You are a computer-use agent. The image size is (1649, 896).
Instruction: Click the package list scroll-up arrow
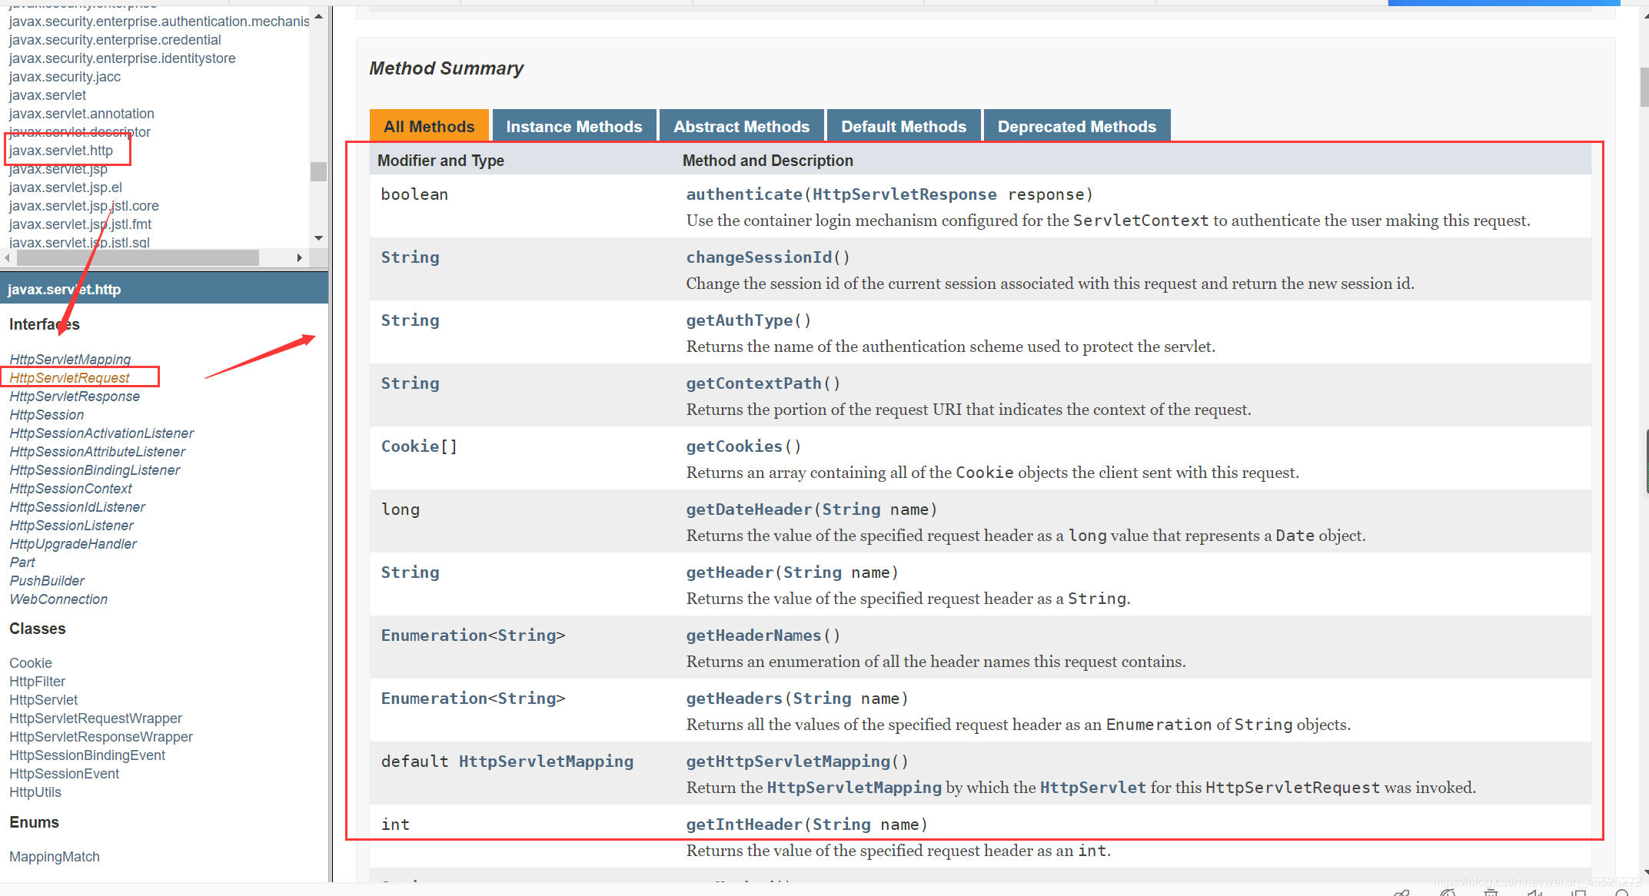click(x=318, y=15)
